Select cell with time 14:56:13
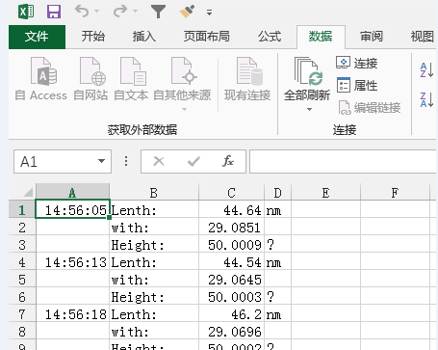Image resolution: width=438 pixels, height=350 pixels. click(x=73, y=262)
